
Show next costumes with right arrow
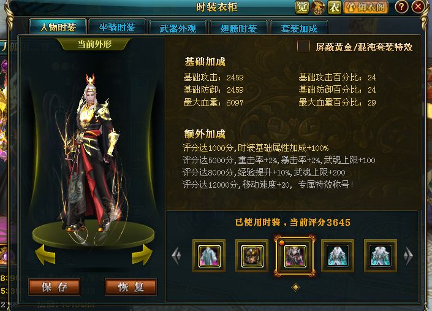tap(408, 255)
